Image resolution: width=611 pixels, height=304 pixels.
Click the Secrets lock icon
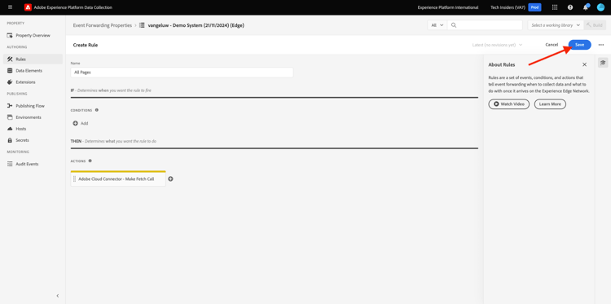pyautogui.click(x=10, y=140)
